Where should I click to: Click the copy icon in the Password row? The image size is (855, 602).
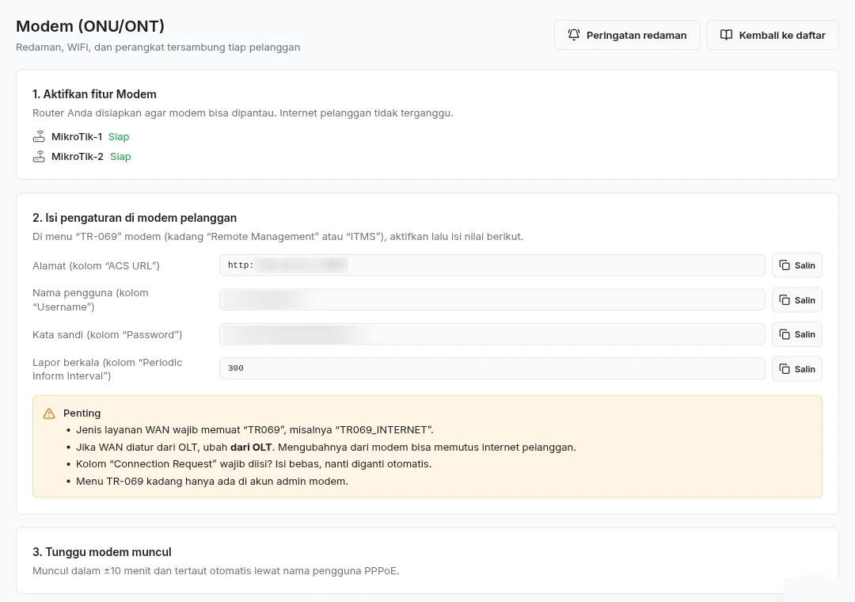pyautogui.click(x=785, y=334)
